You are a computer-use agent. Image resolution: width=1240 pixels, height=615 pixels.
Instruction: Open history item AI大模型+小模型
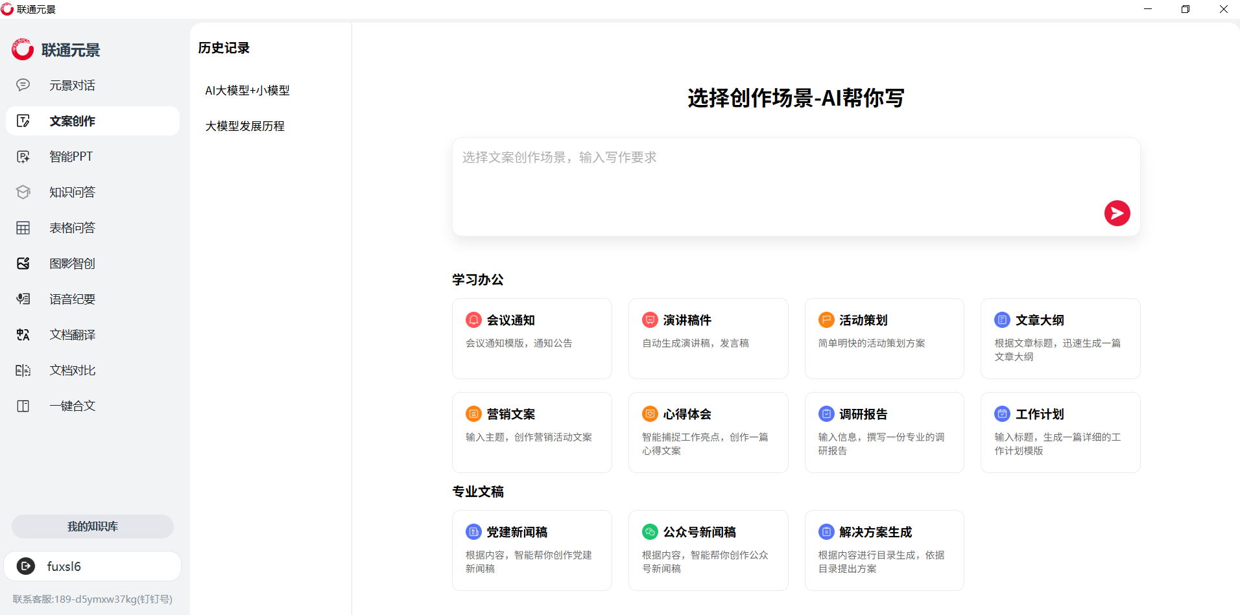pyautogui.click(x=247, y=91)
